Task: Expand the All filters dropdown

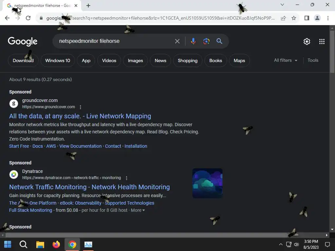Action: point(286,60)
